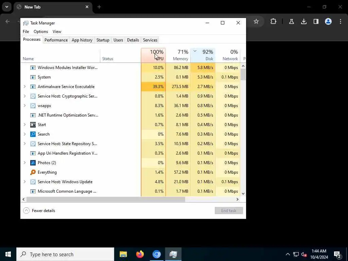Switch to the Details tab
Viewport: 348px width, 261px height.
(133, 40)
